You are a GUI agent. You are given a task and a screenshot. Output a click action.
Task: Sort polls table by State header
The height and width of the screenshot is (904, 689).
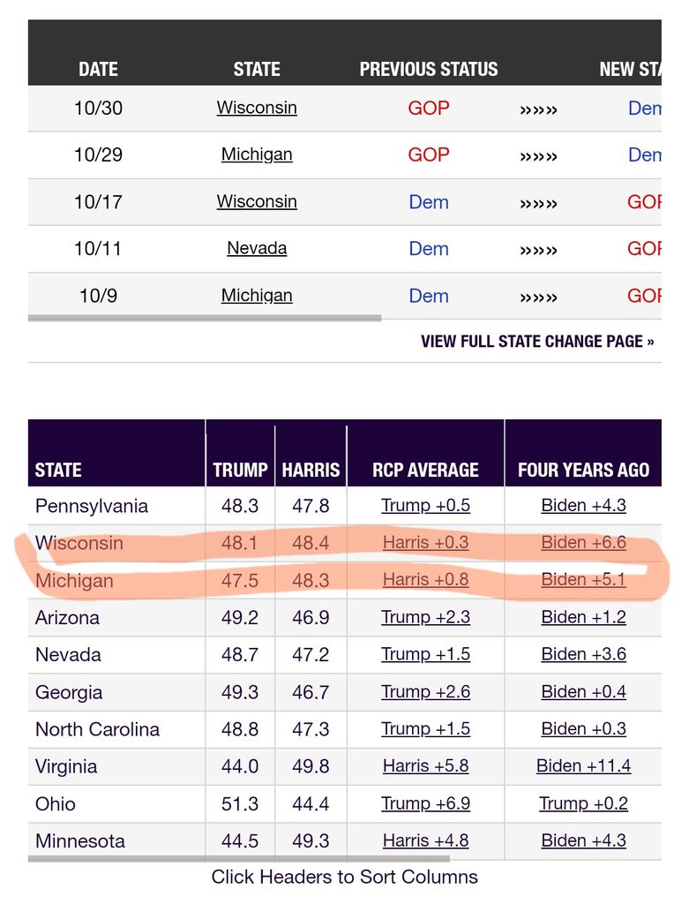(x=58, y=471)
